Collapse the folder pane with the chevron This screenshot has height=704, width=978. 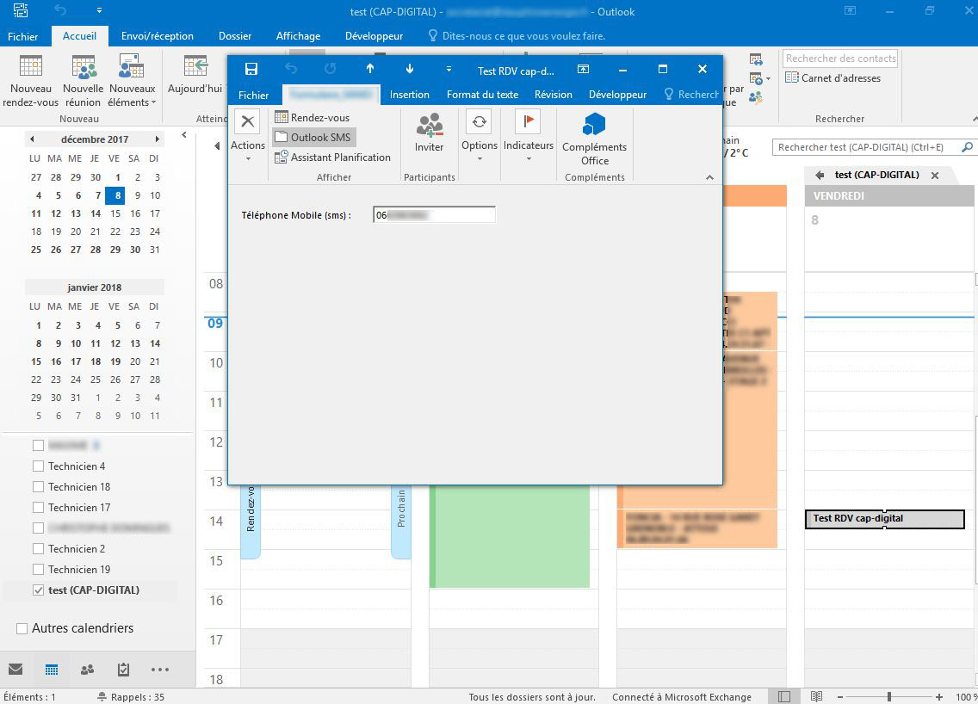click(x=184, y=134)
